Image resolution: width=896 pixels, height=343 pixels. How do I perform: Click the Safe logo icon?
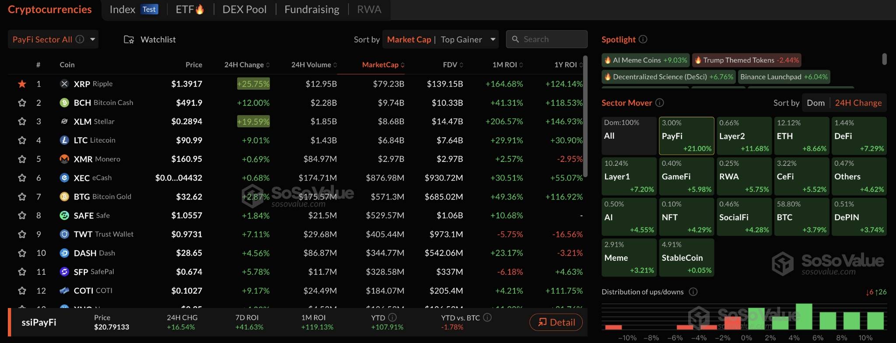64,215
